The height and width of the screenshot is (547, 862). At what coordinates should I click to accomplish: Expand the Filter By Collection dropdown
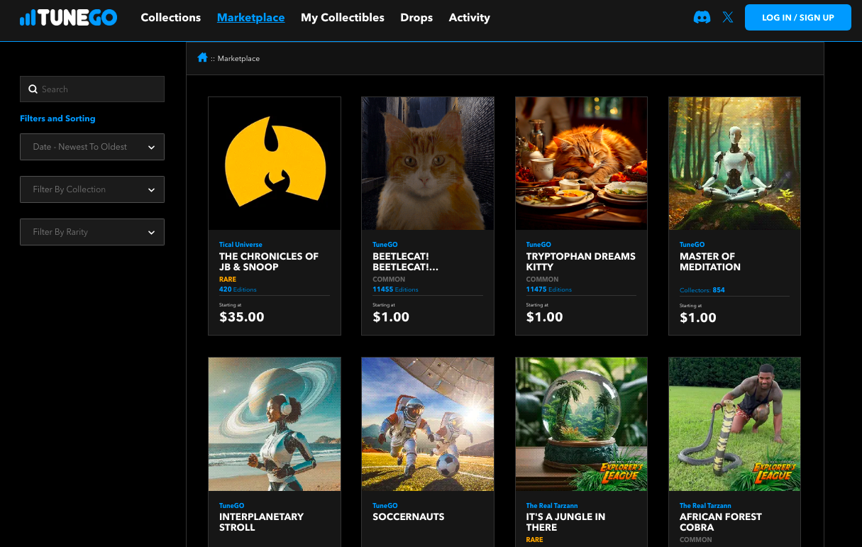click(92, 189)
